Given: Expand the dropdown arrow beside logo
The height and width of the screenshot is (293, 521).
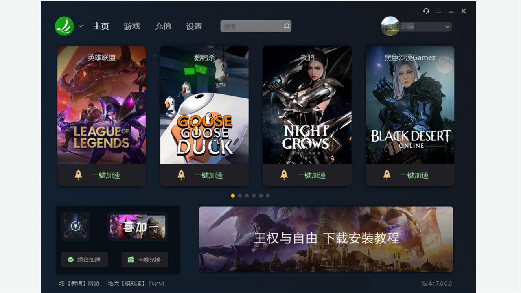Looking at the screenshot, I should [81, 26].
